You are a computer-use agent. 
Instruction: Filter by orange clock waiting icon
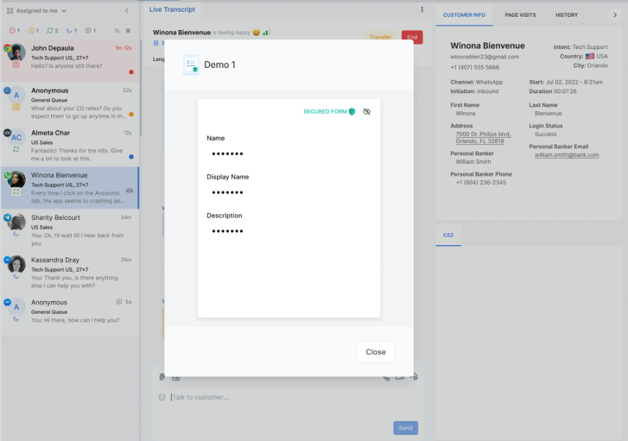[33, 31]
